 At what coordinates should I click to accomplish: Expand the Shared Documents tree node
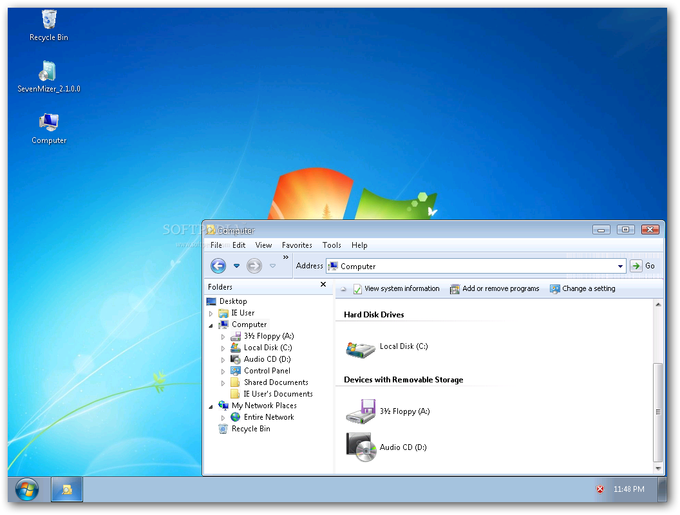(223, 383)
